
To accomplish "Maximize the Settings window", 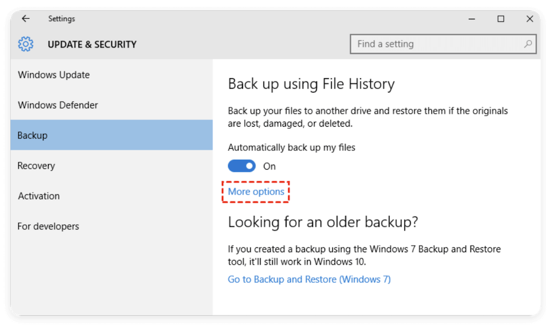I will (x=501, y=18).
